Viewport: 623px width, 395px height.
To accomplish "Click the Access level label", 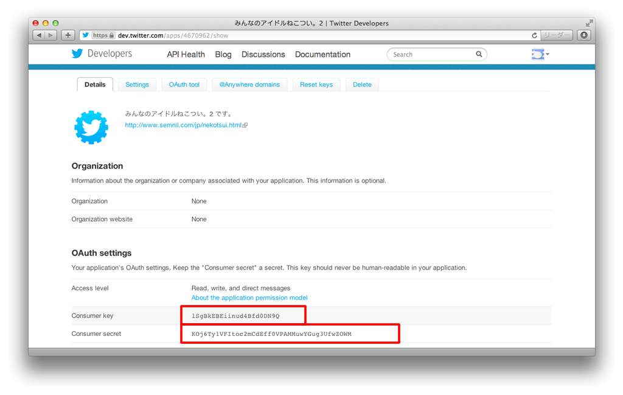I will tap(90, 288).
